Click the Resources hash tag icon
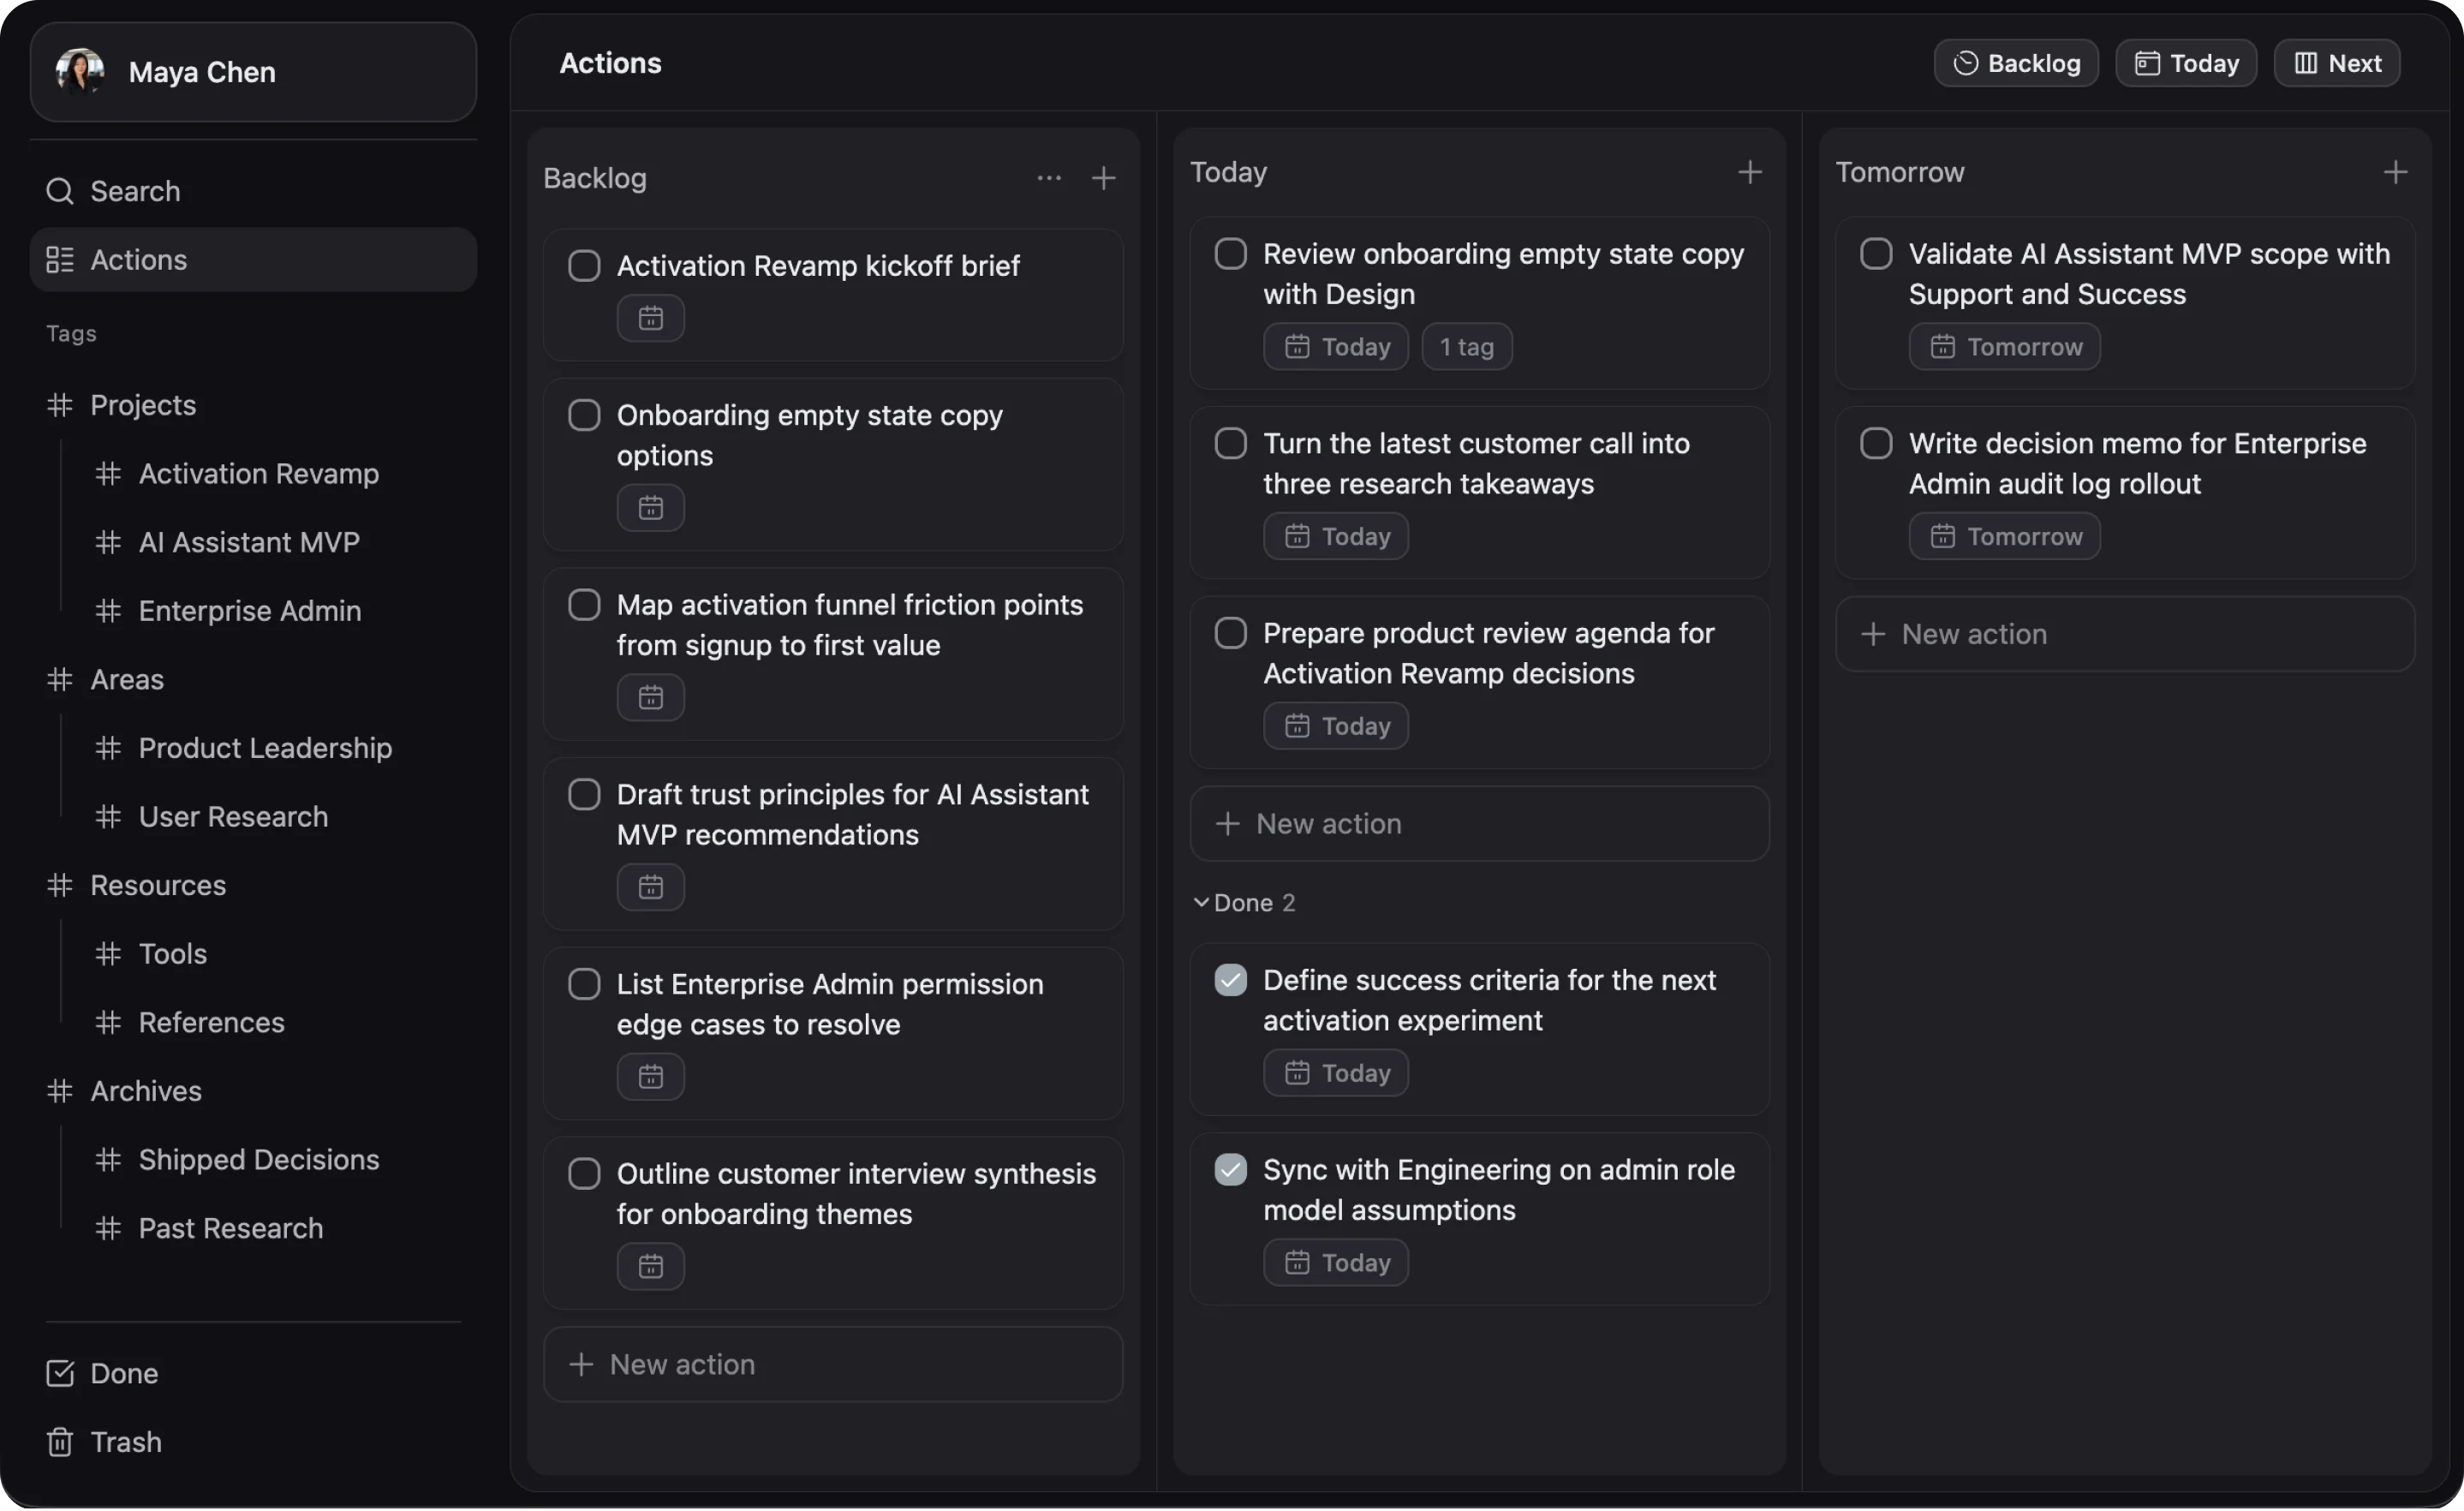 [x=60, y=886]
